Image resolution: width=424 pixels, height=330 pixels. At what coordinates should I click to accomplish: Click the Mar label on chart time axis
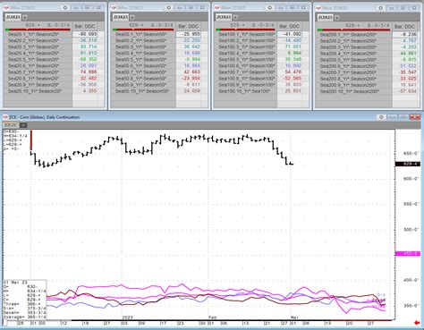[295, 317]
